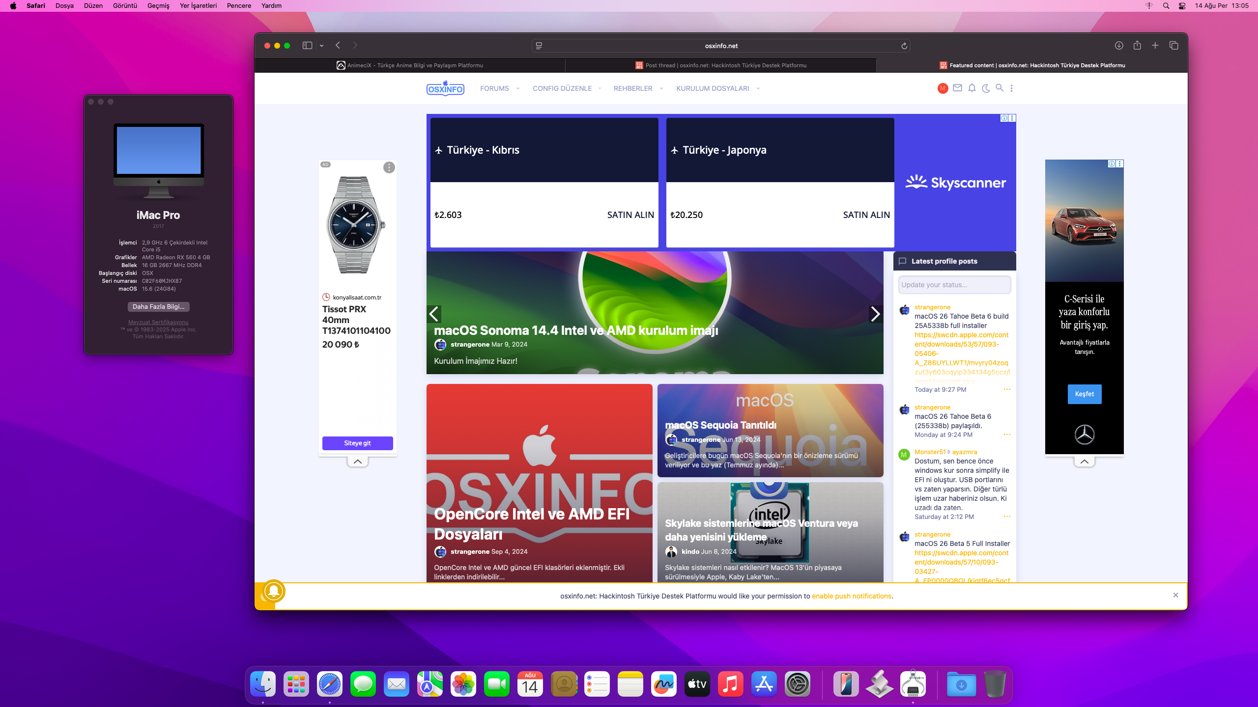
Task: Open Photos from the Dock
Action: [463, 684]
